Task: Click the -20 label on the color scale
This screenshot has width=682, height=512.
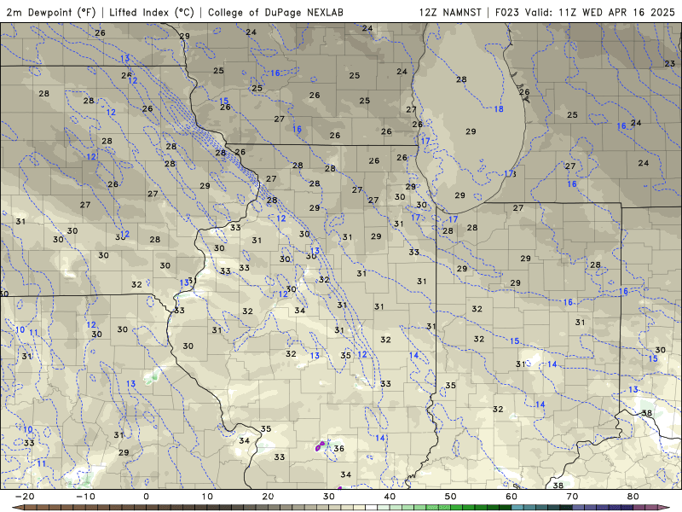Action: 25,497
